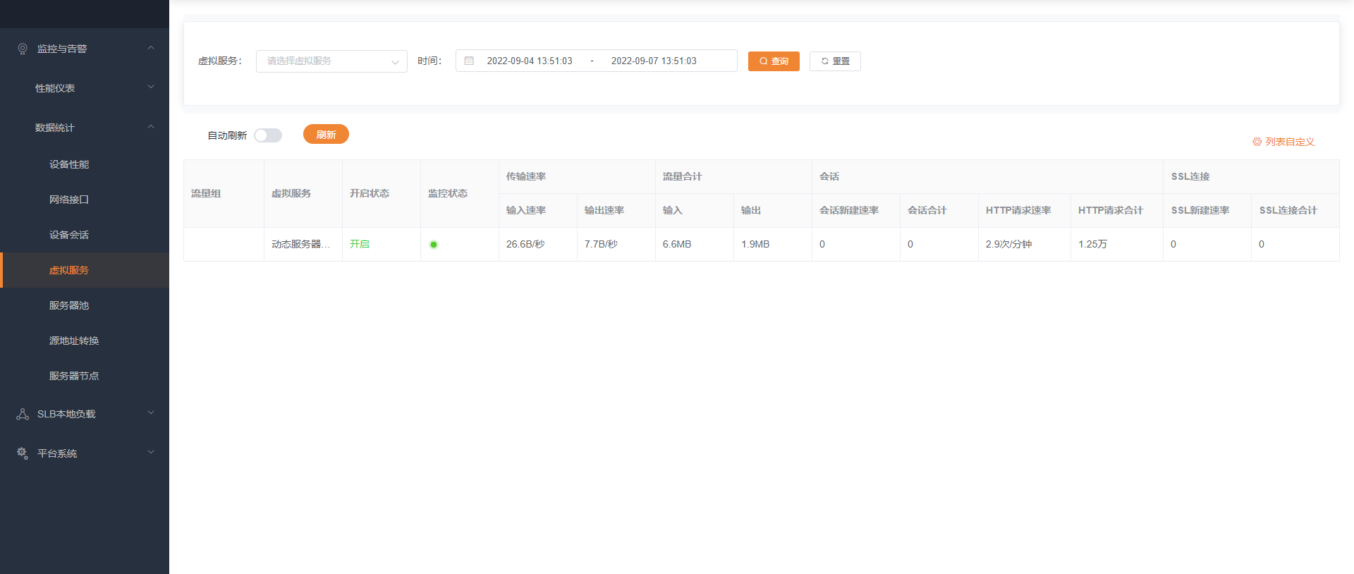The height and width of the screenshot is (574, 1354).
Task: Click the 动态服务器 virtual service cell
Action: [301, 244]
